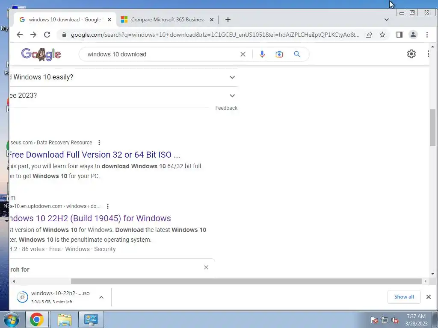Click the browser forward arrow

[x=33, y=35]
